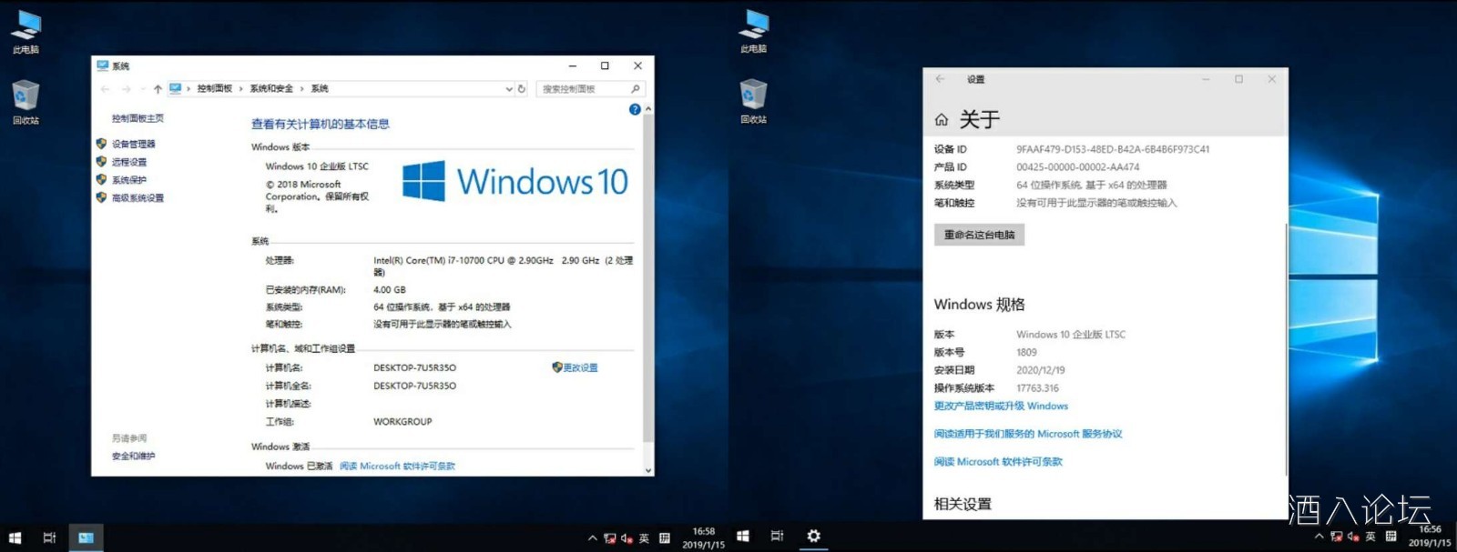Open Advanced system settings (高级系统设置)
Viewport: 1457px width, 552px height.
(138, 198)
